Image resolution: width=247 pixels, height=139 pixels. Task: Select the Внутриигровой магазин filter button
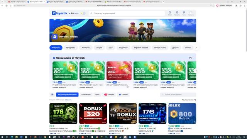[x=67, y=95]
